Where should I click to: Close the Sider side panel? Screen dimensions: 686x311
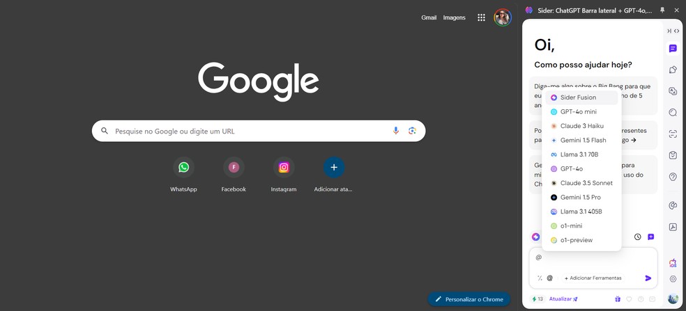[x=676, y=10]
